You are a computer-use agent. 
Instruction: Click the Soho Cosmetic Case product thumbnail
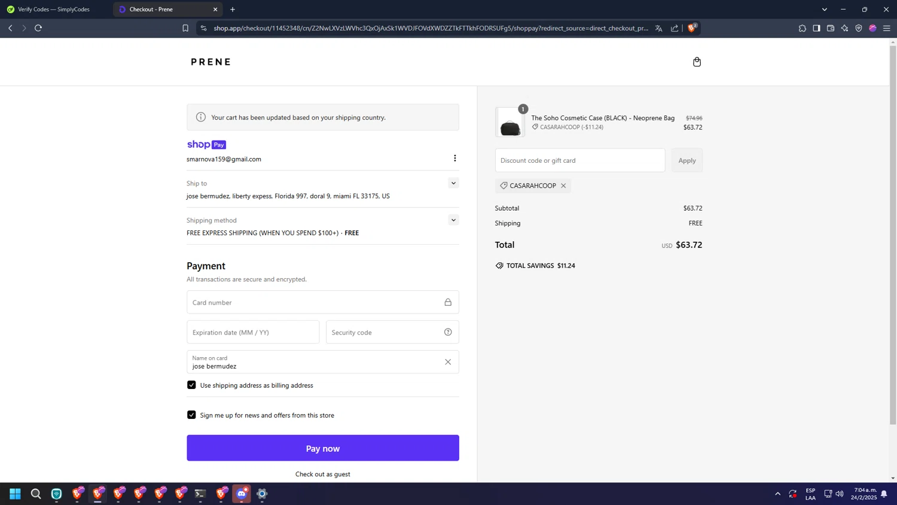click(x=510, y=122)
